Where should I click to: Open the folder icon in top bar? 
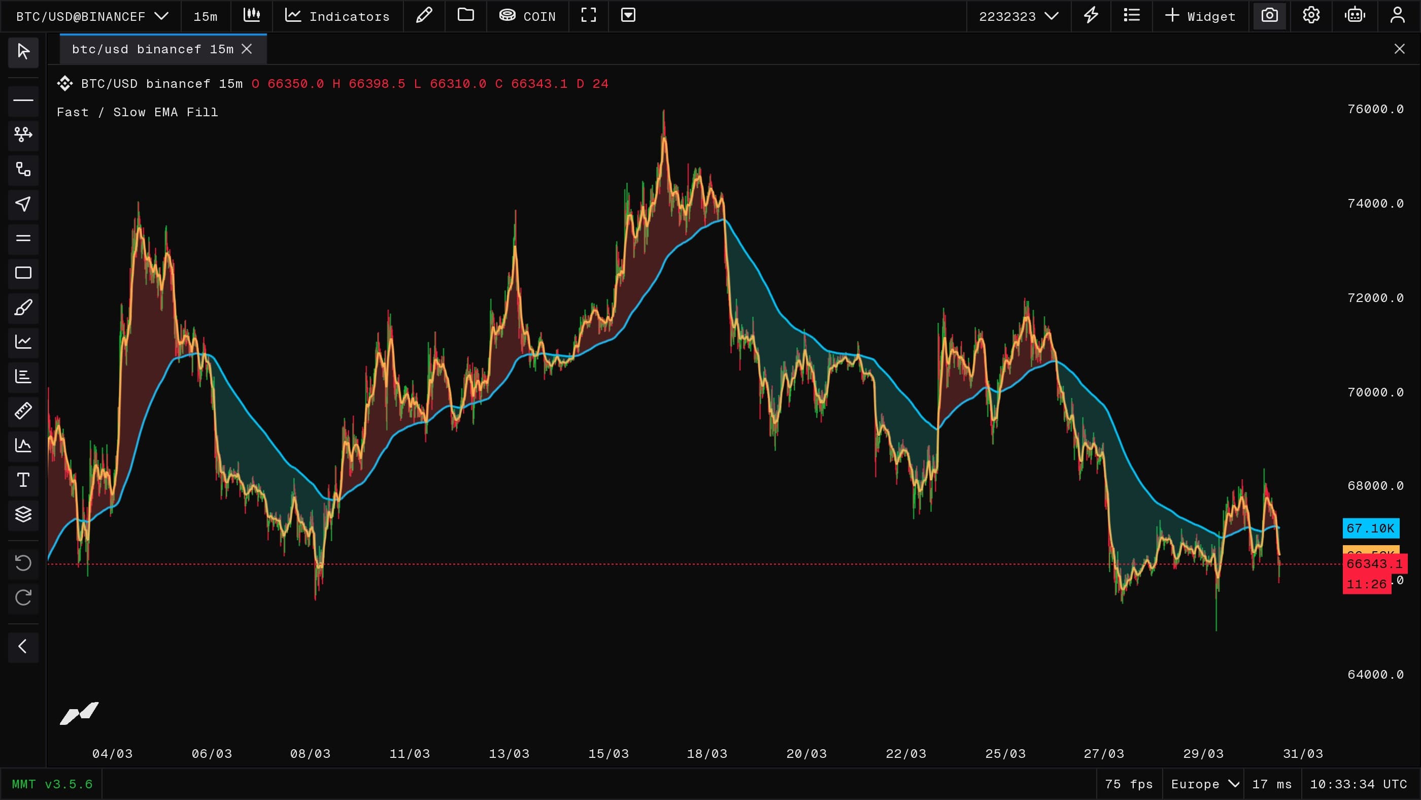click(x=465, y=15)
